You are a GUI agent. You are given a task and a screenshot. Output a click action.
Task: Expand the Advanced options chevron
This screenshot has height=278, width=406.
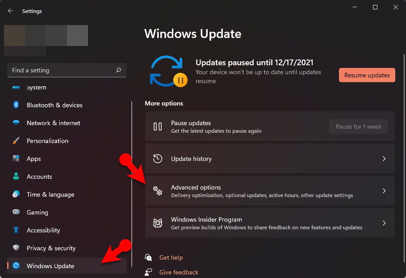point(384,191)
